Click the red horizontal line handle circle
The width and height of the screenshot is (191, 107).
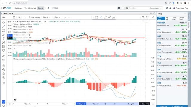[81, 38]
